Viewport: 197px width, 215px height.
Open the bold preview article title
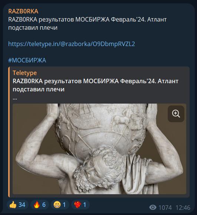click(95, 85)
